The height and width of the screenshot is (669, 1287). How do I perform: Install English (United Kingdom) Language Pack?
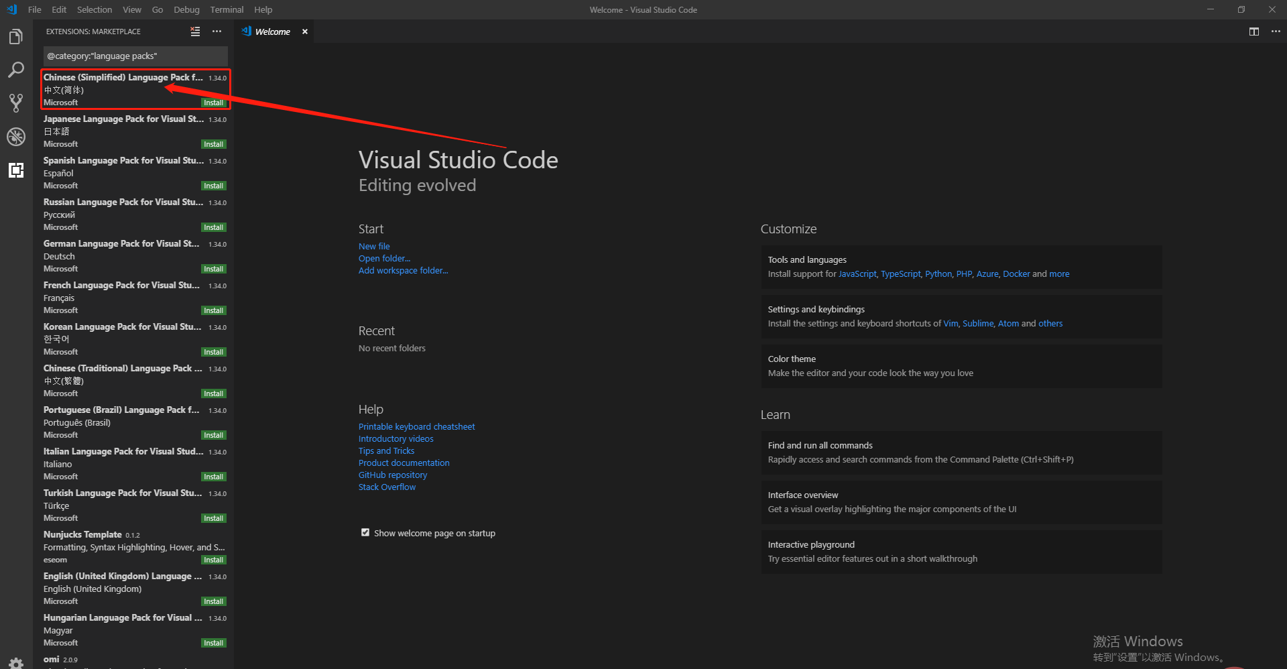pos(214,601)
